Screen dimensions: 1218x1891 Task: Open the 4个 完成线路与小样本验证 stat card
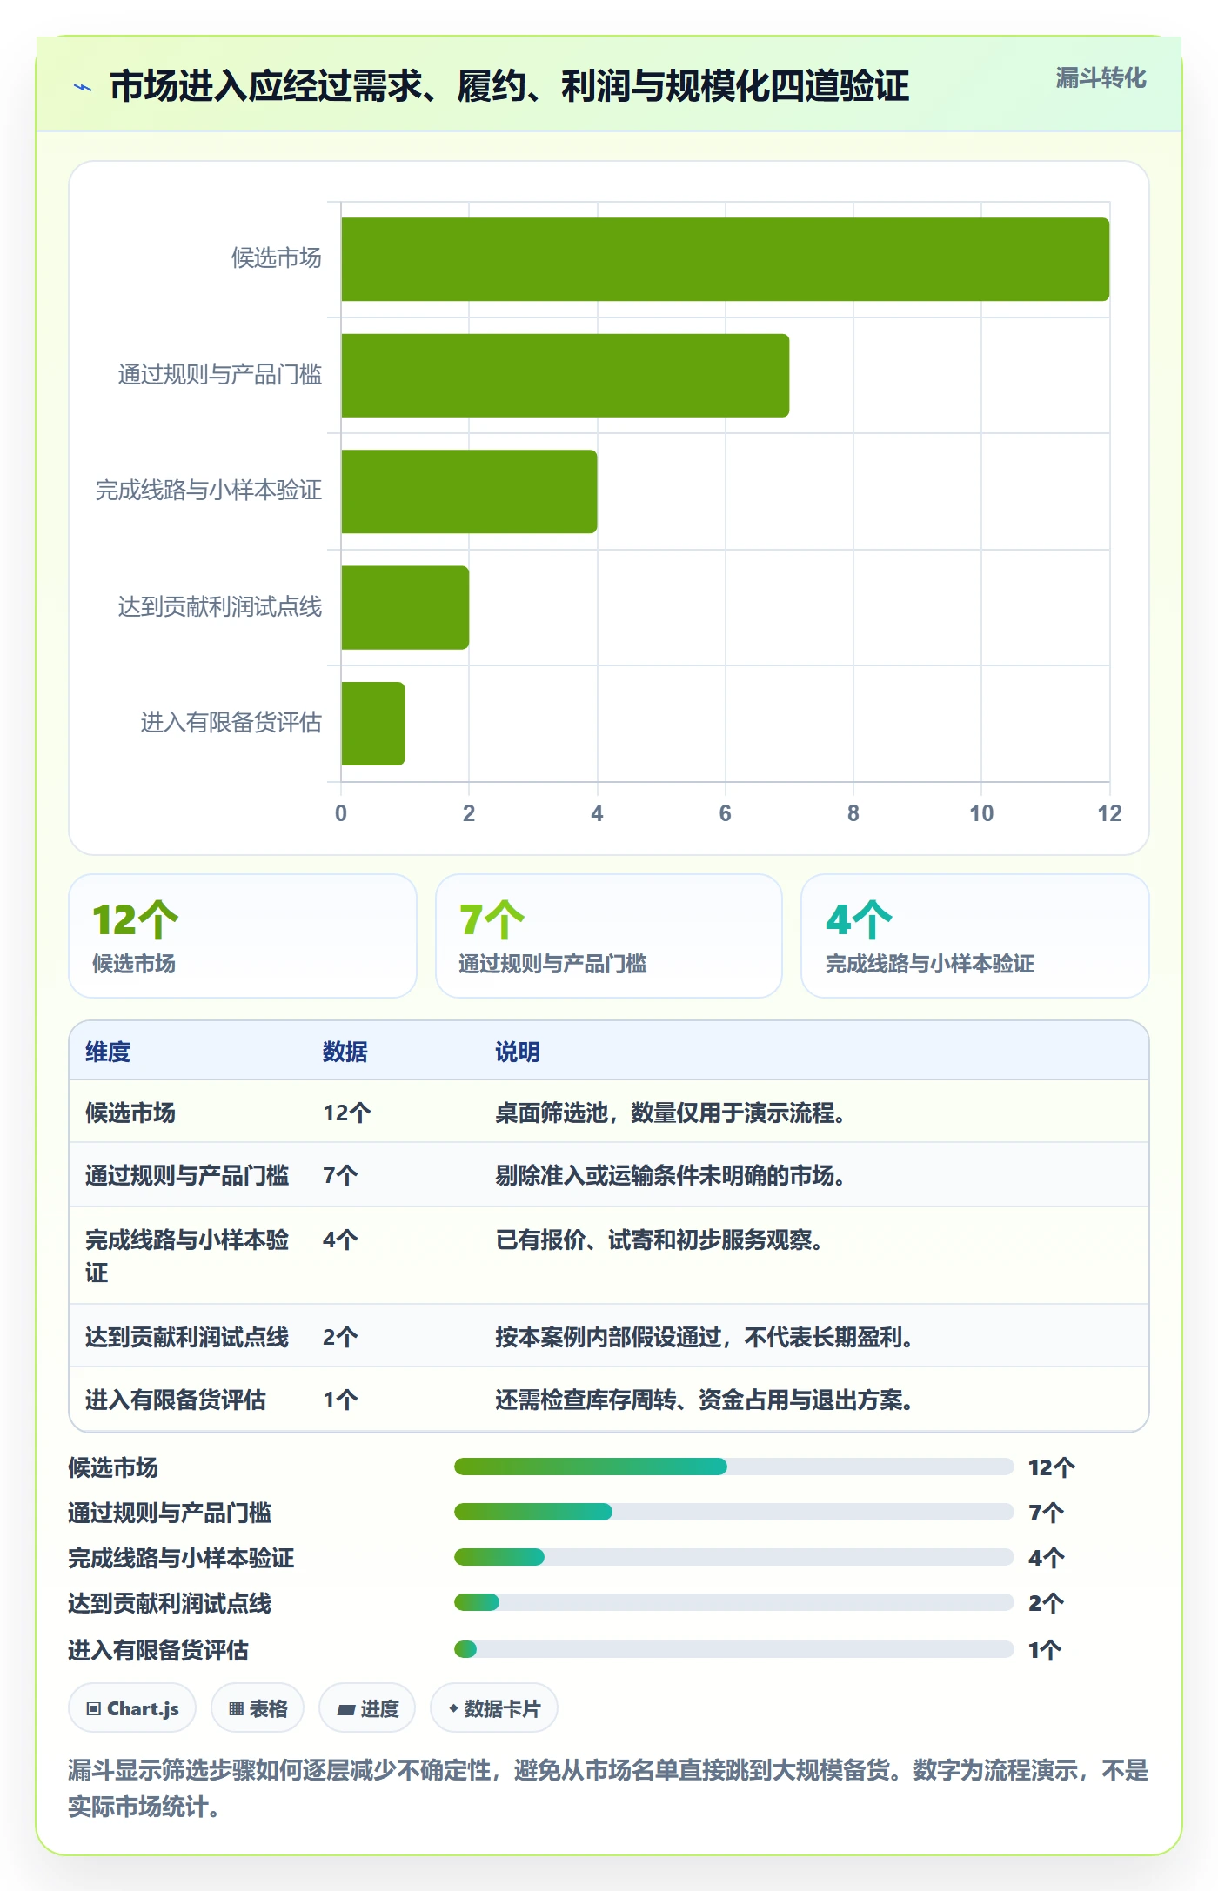pos(975,936)
